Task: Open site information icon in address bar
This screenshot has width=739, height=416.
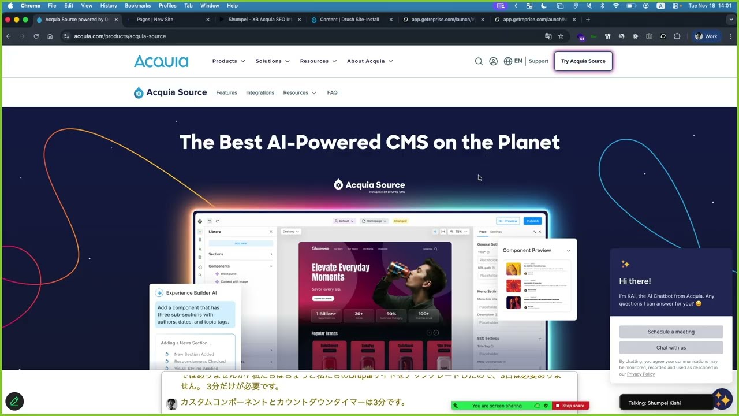Action: pyautogui.click(x=66, y=36)
